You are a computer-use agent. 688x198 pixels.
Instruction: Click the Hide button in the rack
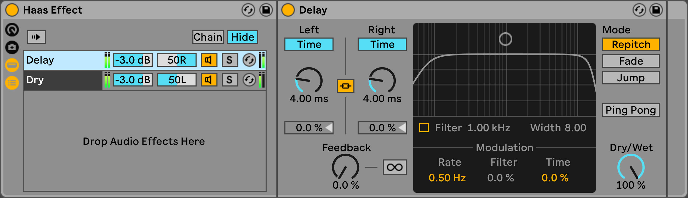coord(242,37)
